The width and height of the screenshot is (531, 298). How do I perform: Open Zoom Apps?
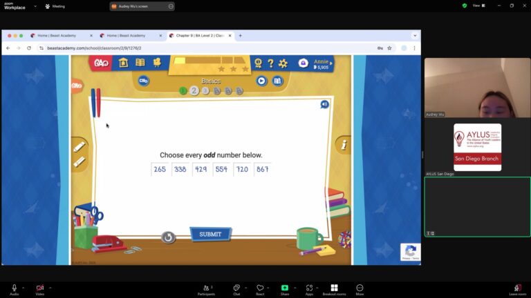click(x=309, y=290)
